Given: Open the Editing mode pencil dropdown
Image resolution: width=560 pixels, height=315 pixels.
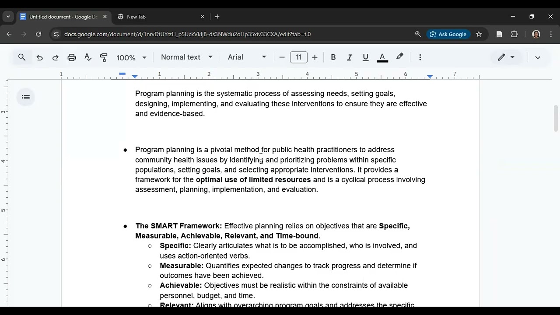Looking at the screenshot, I should click(x=506, y=57).
